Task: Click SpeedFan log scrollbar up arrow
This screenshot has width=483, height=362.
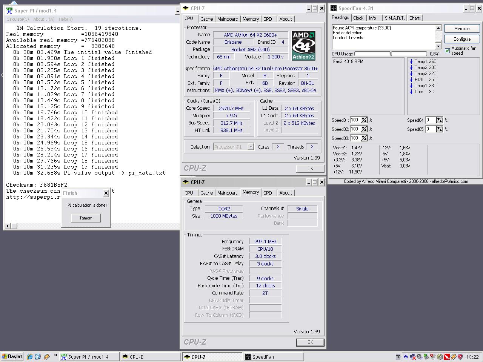Action: pyautogui.click(x=438, y=28)
